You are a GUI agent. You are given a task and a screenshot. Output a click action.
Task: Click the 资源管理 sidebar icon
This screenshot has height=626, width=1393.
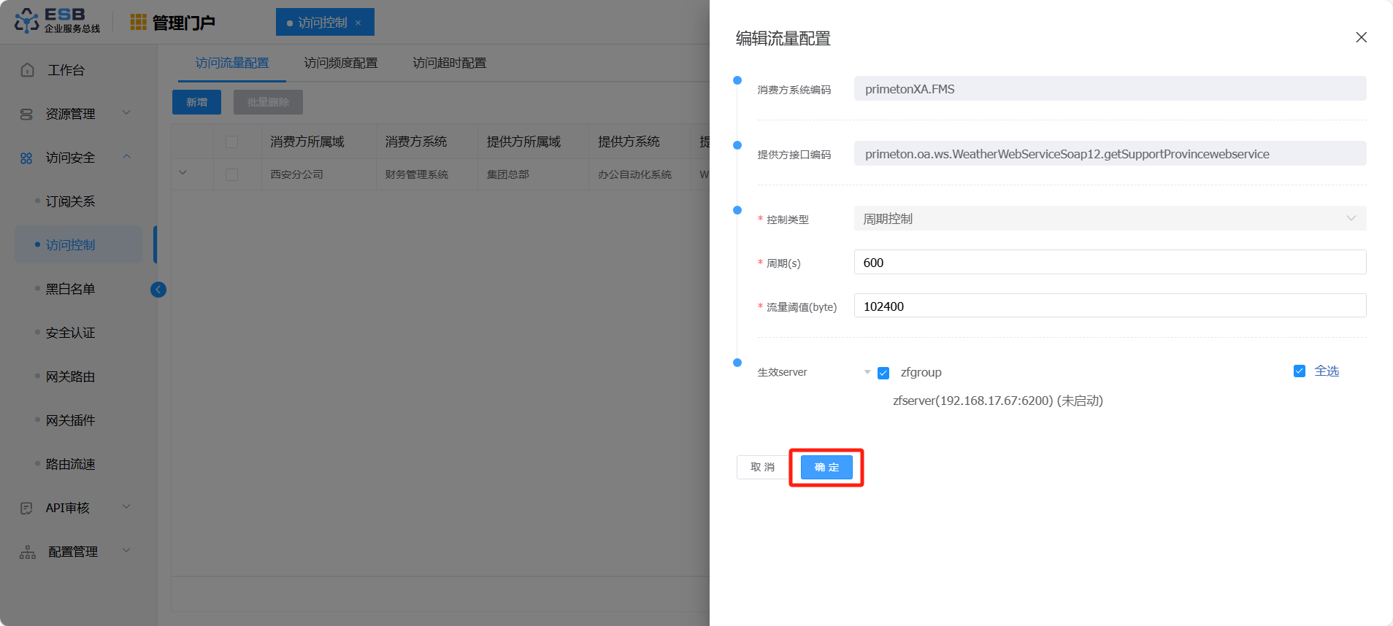[26, 115]
